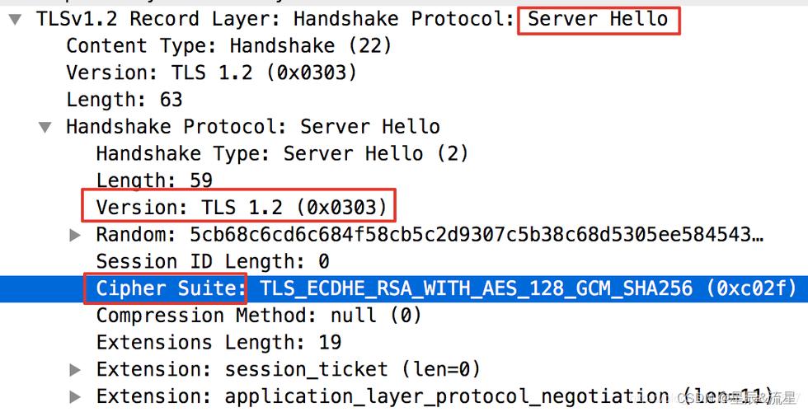Select the Random value row
The height and width of the screenshot is (412, 808).
coord(430,235)
